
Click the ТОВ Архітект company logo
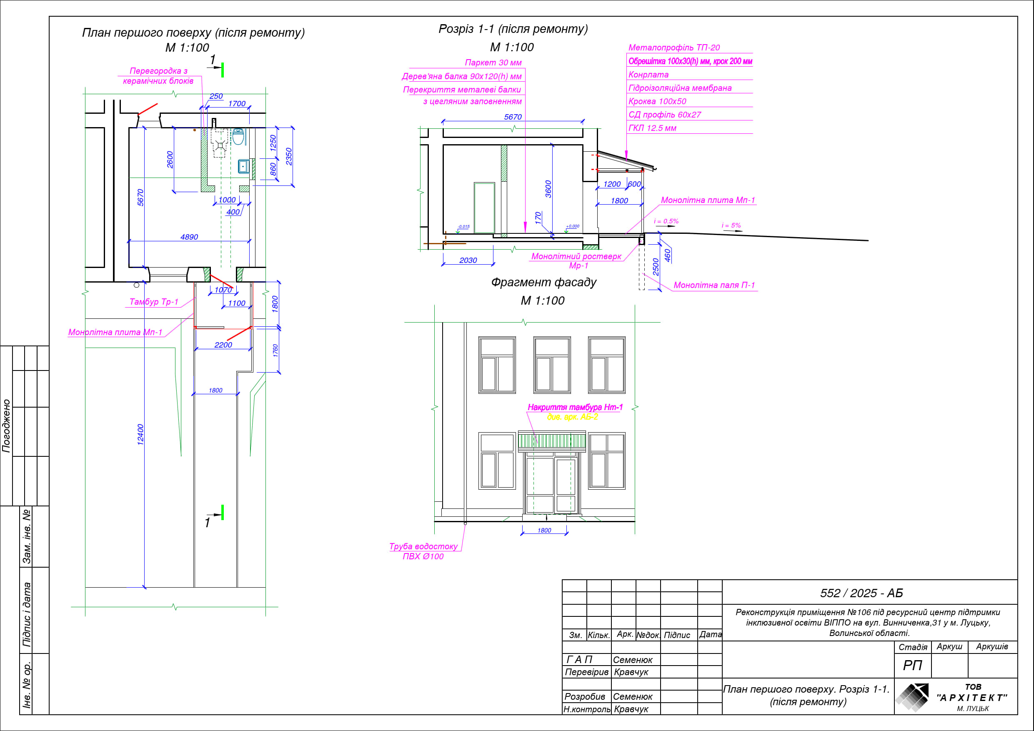coord(912,697)
